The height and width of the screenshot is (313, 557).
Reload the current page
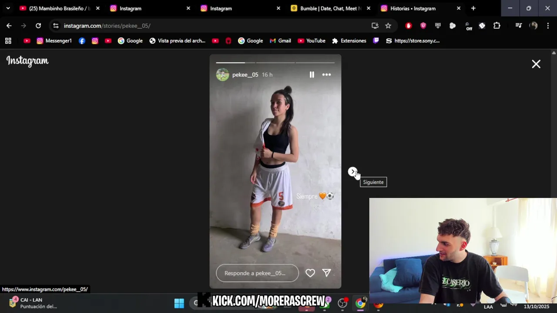(x=38, y=26)
